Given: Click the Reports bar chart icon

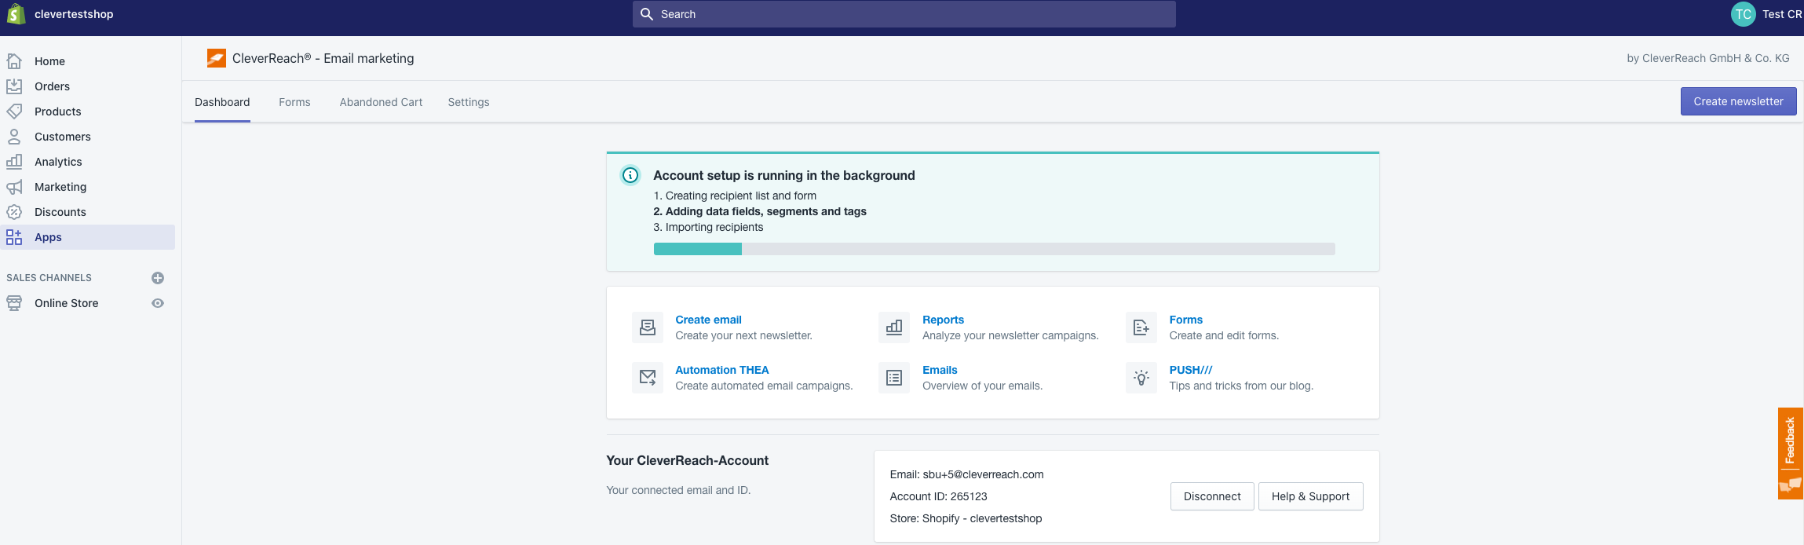Looking at the screenshot, I should point(893,327).
